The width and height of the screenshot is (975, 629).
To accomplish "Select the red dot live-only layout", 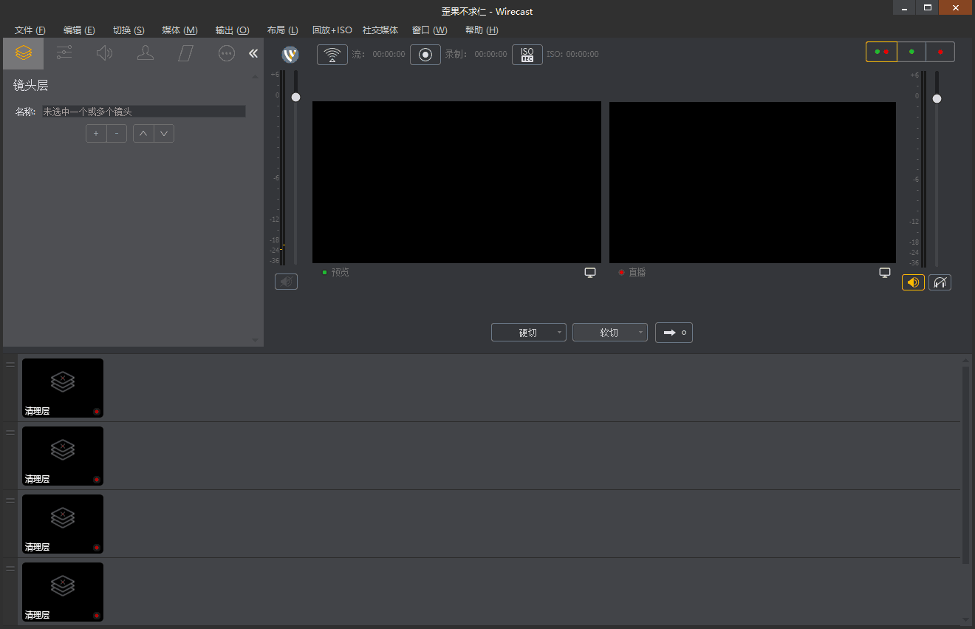I will [x=940, y=52].
